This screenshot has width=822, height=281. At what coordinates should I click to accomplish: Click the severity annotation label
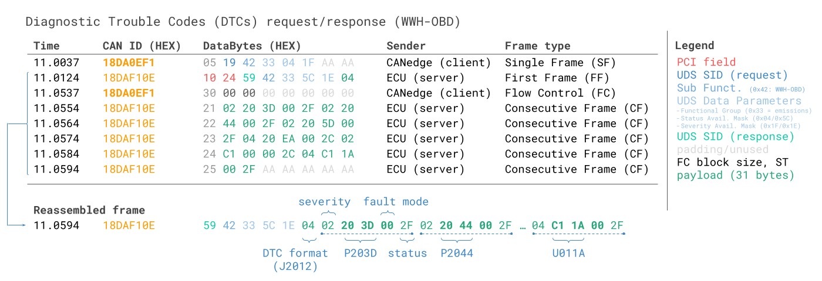325,202
